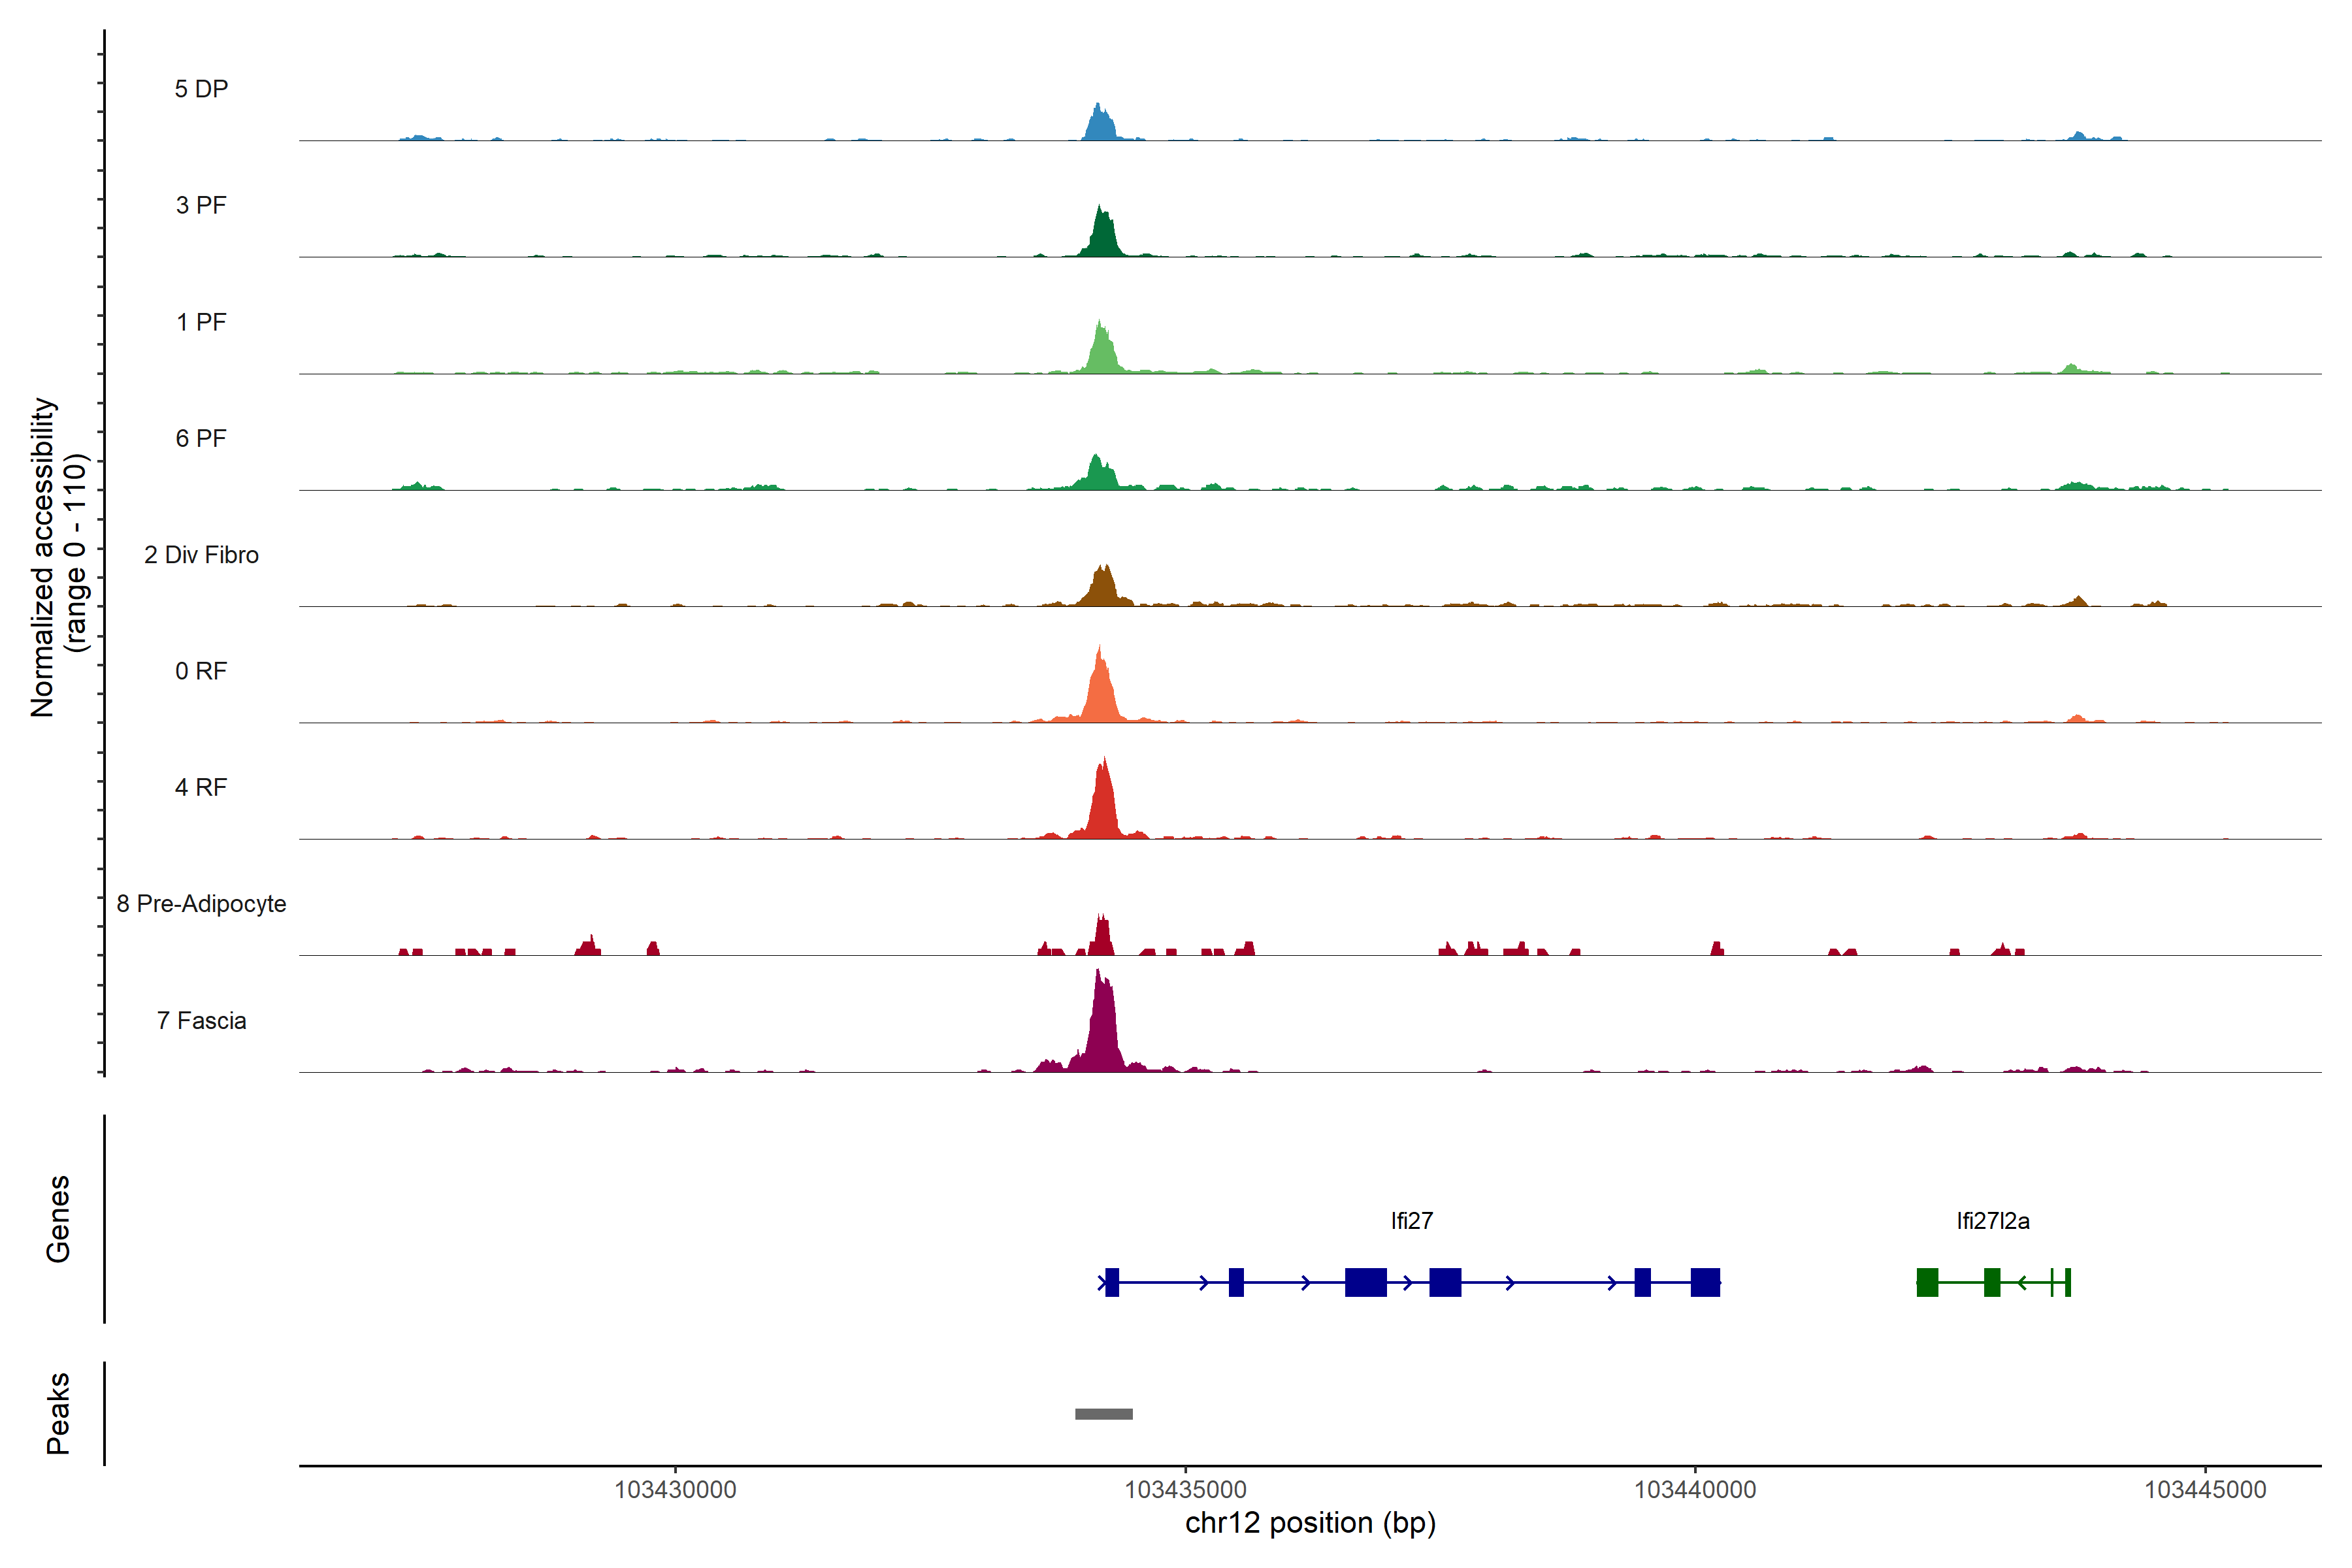This screenshot has width=2352, height=1568.
Task: Click the Ifi27l2a gene label
Action: pyautogui.click(x=1992, y=1221)
